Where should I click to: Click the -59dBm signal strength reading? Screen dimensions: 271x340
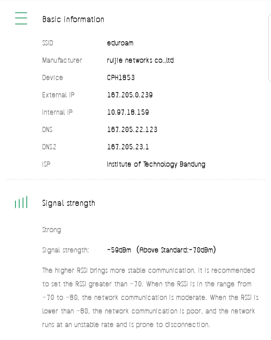[119, 250]
